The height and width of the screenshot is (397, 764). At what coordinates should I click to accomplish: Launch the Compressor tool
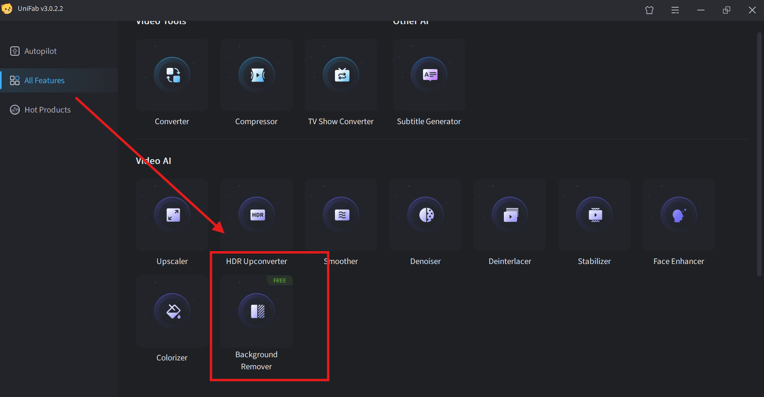[x=257, y=76]
